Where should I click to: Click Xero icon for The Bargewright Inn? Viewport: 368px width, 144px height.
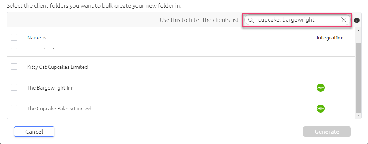coord(321,88)
